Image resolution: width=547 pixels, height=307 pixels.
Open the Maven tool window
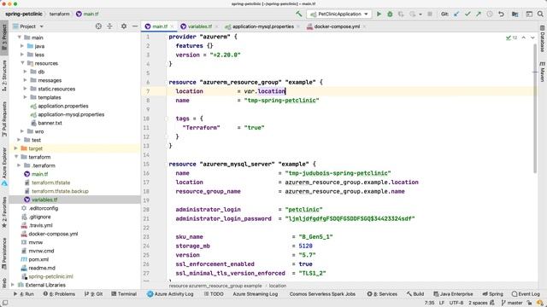543,72
